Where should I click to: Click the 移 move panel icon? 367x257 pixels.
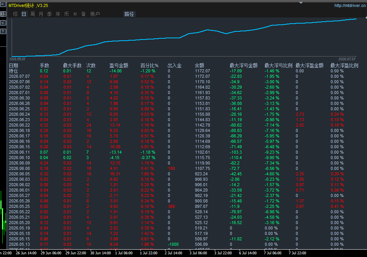(3, 14)
